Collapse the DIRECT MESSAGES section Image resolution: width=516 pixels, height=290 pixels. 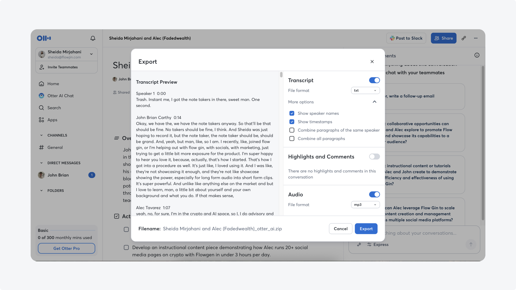point(41,163)
